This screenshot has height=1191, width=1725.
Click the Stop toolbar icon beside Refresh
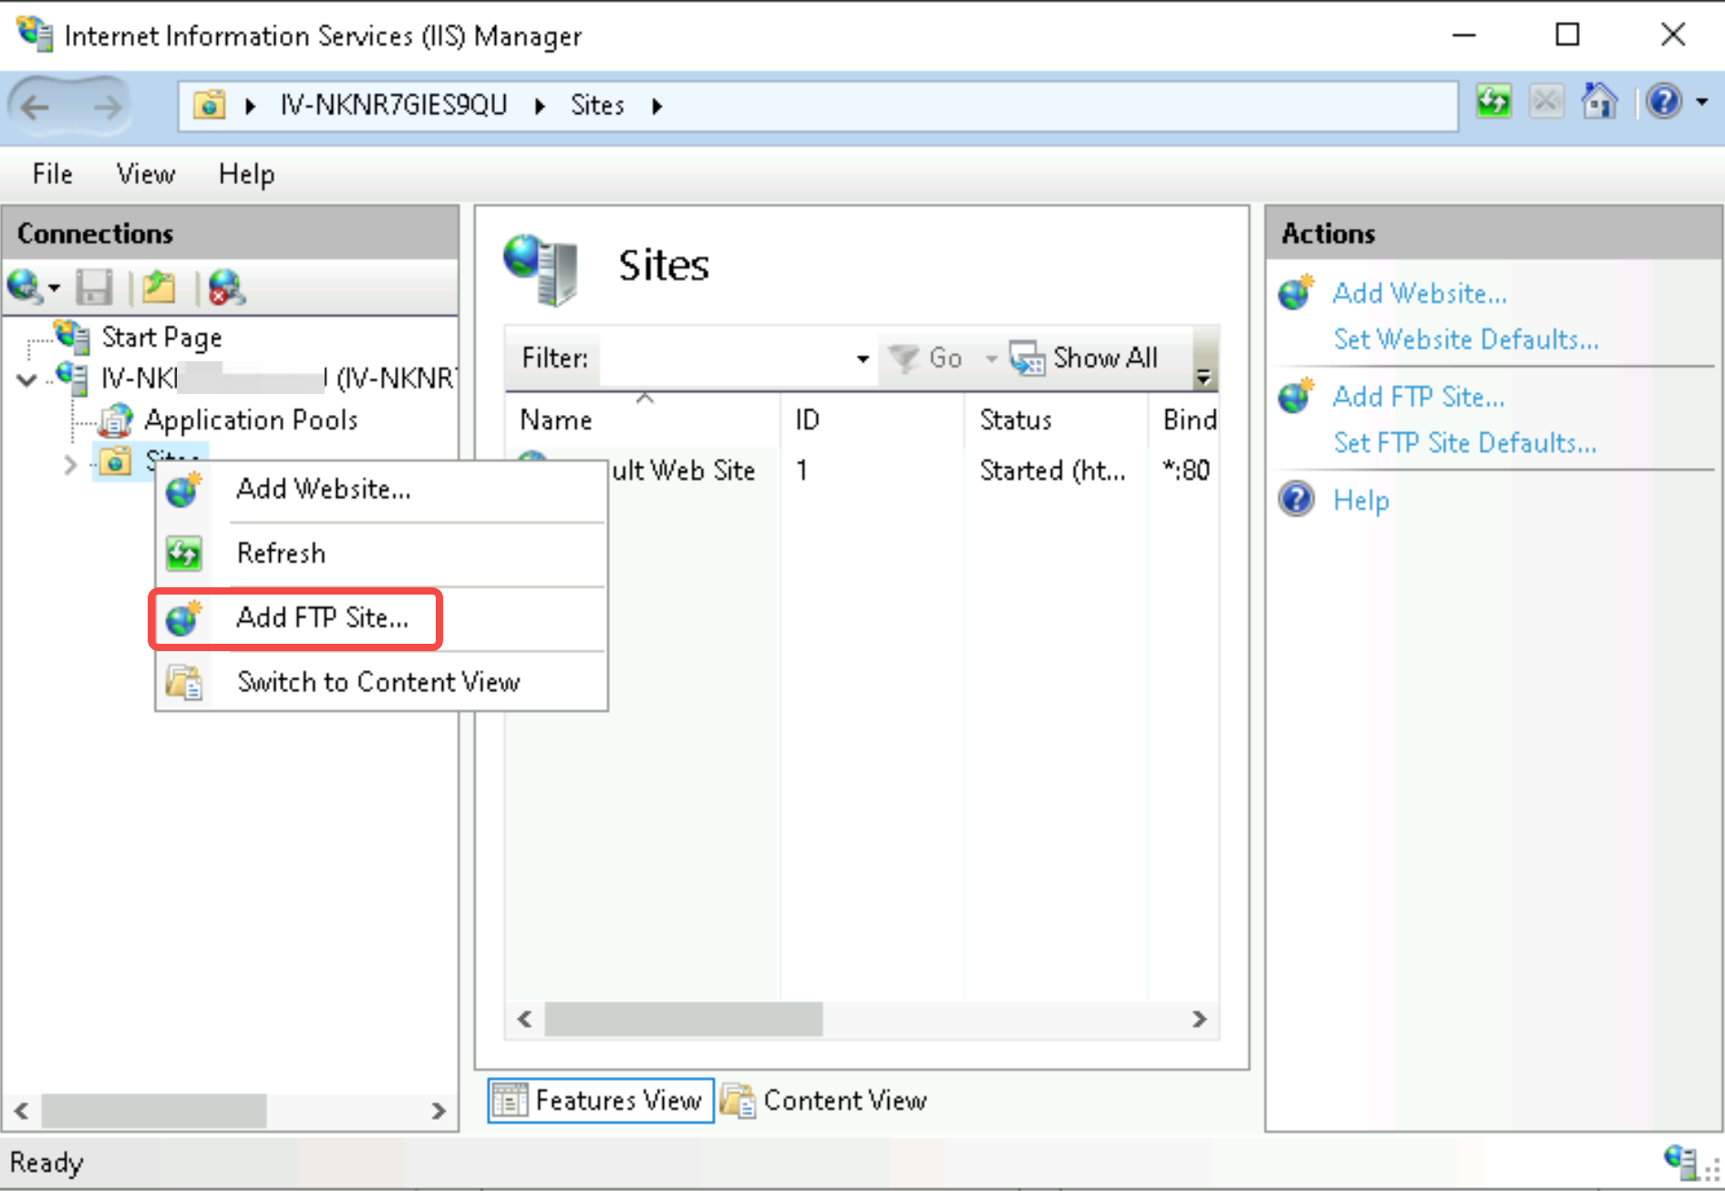coord(1546,101)
